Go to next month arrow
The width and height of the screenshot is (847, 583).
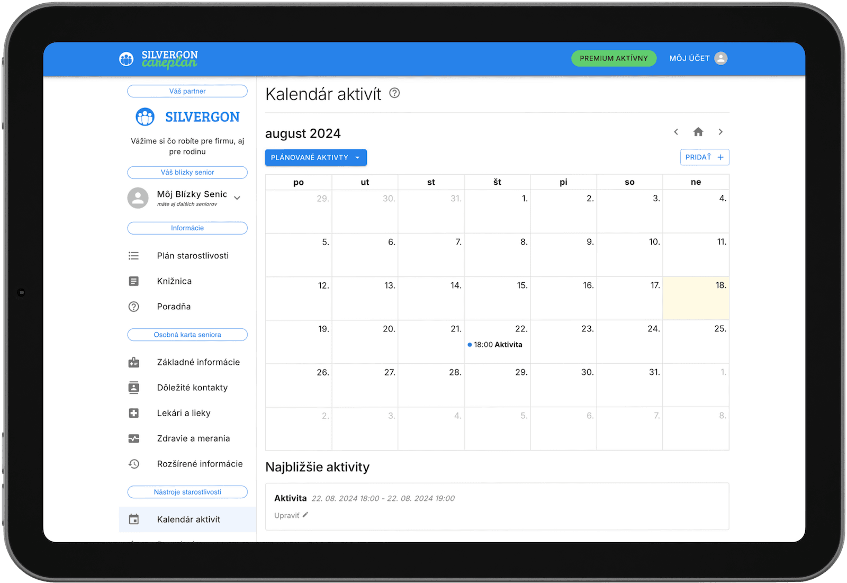click(x=720, y=132)
